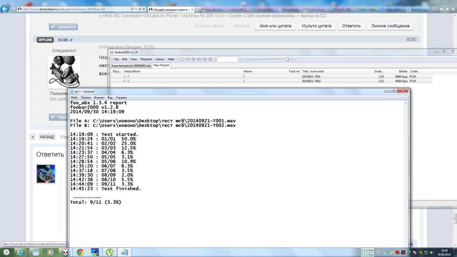Image resolution: width=457 pixels, height=257 pixels.
Task: Open Notepad's Вид menu
Action: pos(110,97)
